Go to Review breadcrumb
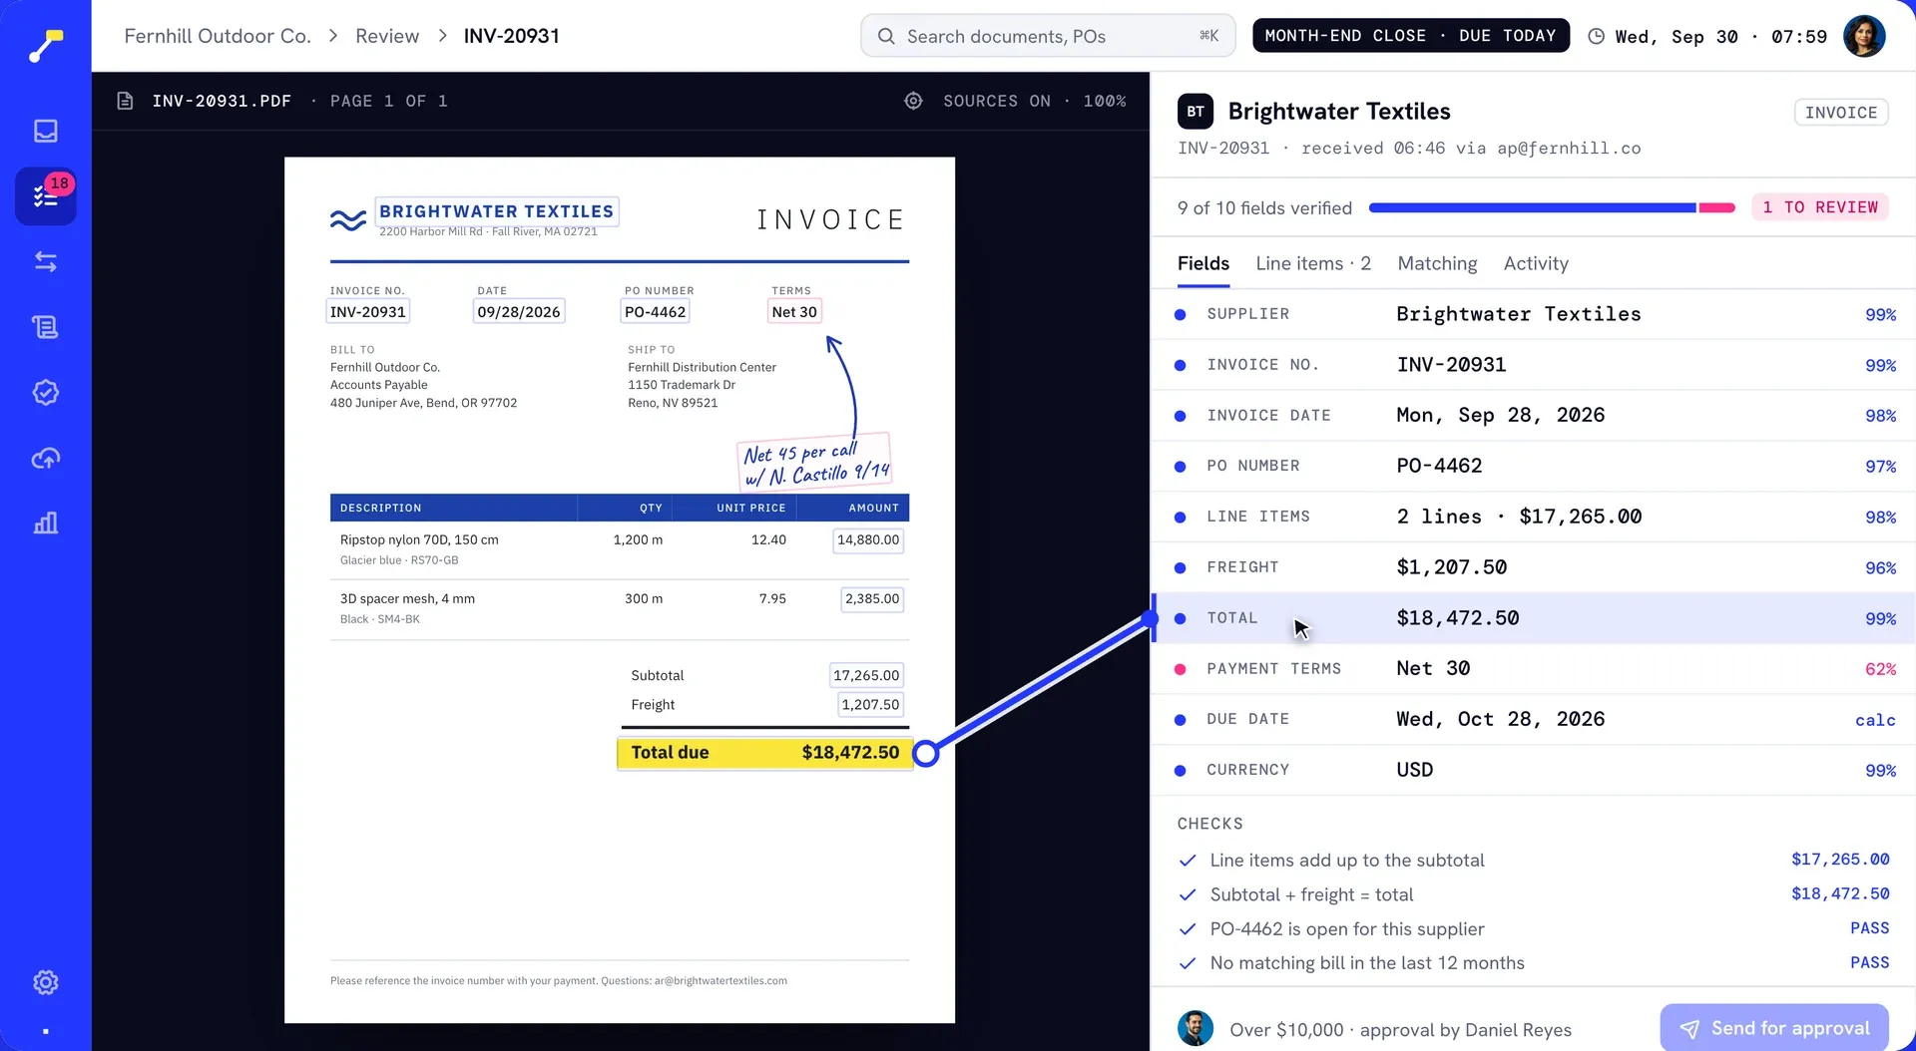 click(x=387, y=36)
